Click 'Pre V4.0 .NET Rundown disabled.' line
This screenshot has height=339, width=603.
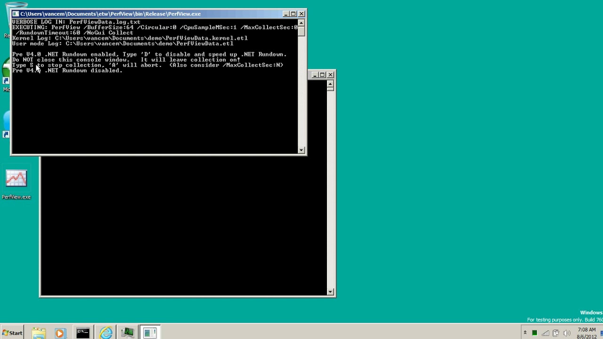(67, 71)
